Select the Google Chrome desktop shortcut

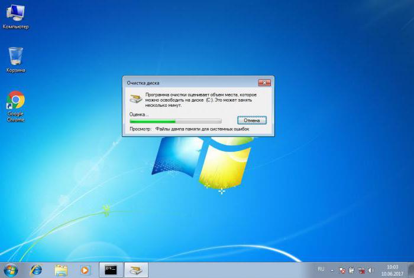tap(15, 106)
